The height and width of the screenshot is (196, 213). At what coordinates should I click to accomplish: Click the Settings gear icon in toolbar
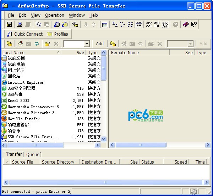(75, 24)
